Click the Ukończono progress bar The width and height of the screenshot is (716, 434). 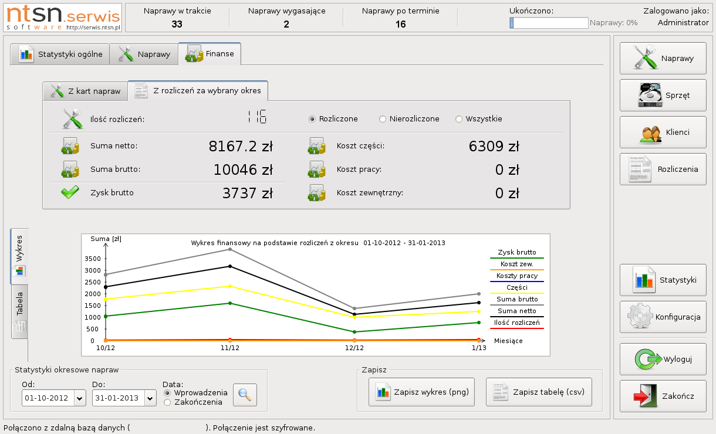click(x=549, y=23)
